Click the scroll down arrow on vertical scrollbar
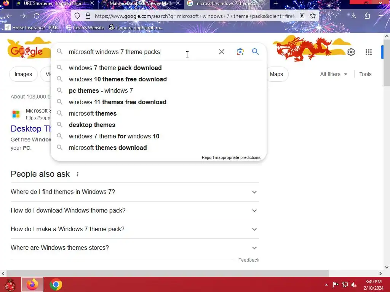390x292 pixels. click(x=387, y=267)
